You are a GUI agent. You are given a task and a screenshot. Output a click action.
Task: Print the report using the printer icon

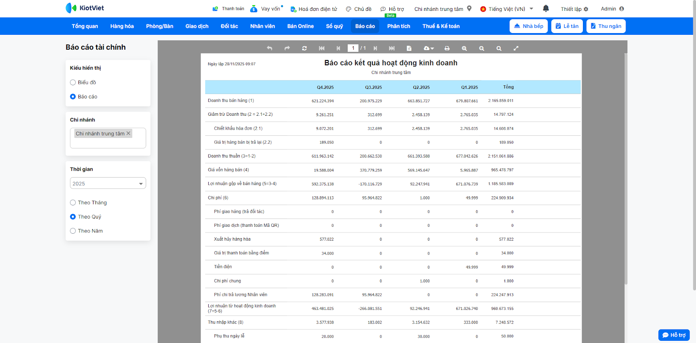tap(447, 48)
